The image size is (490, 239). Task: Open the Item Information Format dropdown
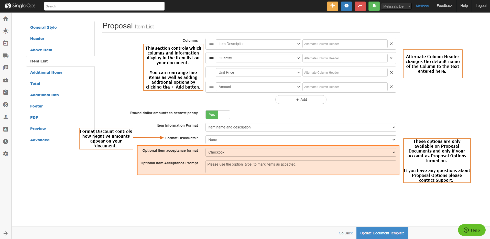click(x=301, y=127)
